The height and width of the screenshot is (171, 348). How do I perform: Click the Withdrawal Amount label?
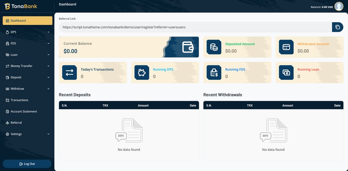313,44
